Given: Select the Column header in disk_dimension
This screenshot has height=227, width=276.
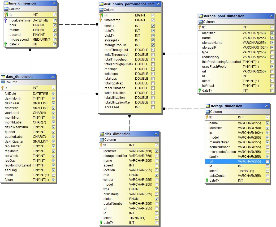Looking at the screenshot, I should point(110,140).
